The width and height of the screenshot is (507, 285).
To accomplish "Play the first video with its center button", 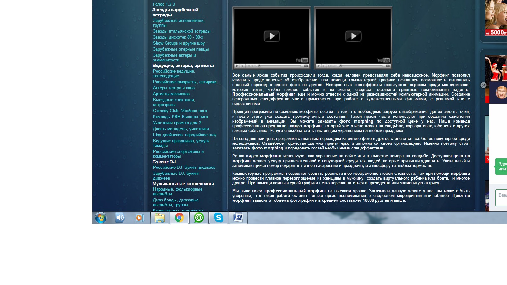I will (272, 36).
